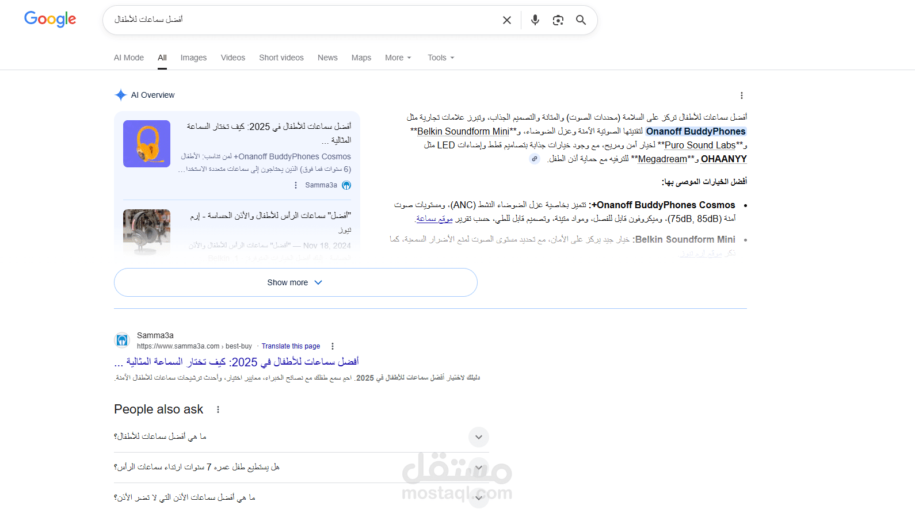Open samma3a.com best-buy URL breadcrumb
This screenshot has width=915, height=513.
[195, 346]
